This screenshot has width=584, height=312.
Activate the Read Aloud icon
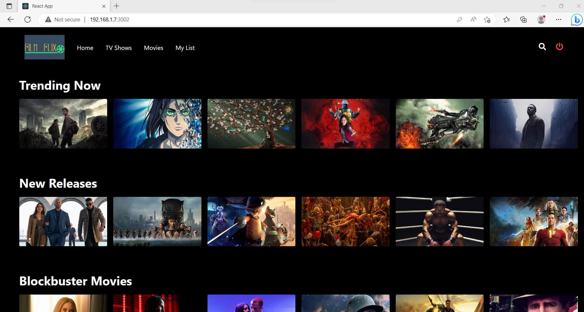pos(473,19)
